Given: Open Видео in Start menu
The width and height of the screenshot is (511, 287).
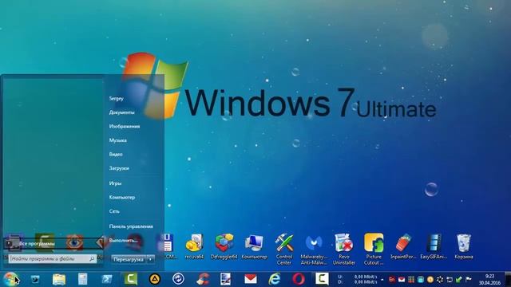Looking at the screenshot, I should pyautogui.click(x=116, y=154).
